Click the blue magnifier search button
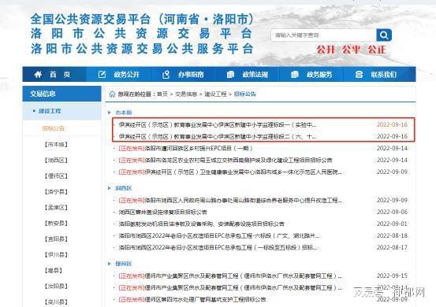436x307 pixels. (x=384, y=35)
